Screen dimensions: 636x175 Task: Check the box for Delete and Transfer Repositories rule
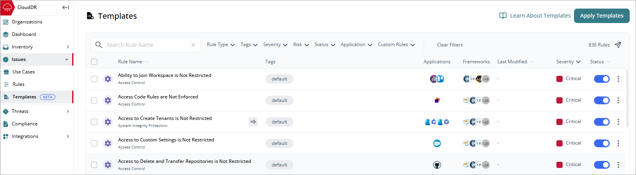pos(94,165)
